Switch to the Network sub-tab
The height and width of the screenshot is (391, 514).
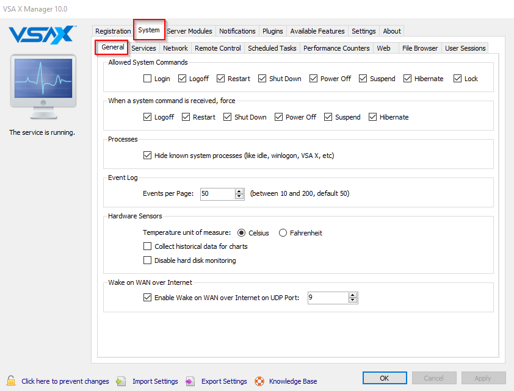(175, 48)
